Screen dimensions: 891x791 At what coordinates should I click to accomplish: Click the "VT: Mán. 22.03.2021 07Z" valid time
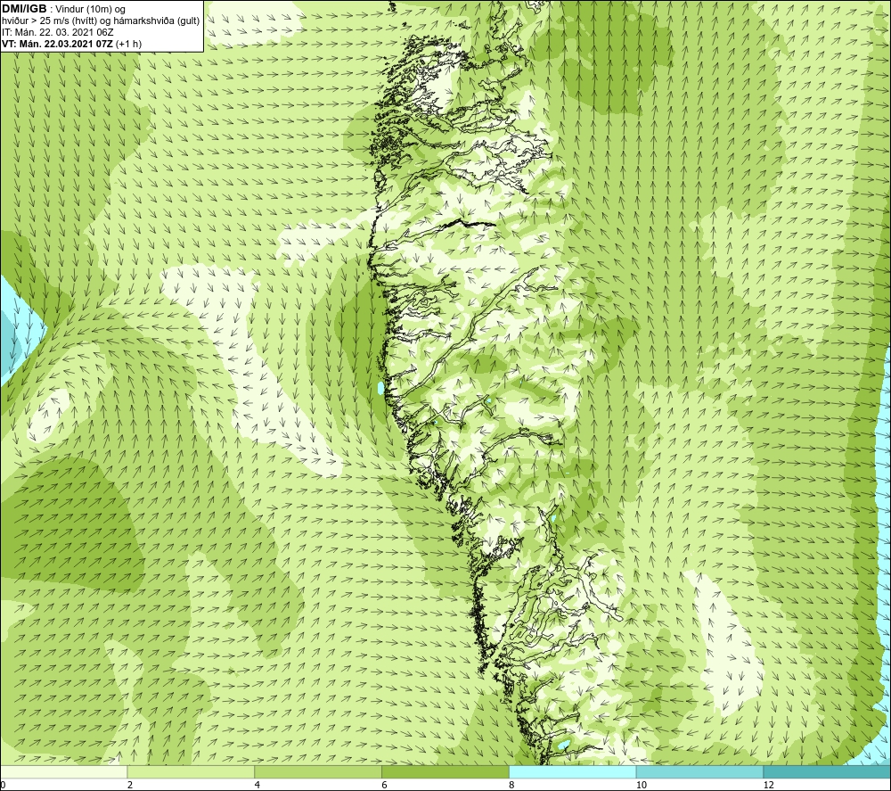click(57, 44)
